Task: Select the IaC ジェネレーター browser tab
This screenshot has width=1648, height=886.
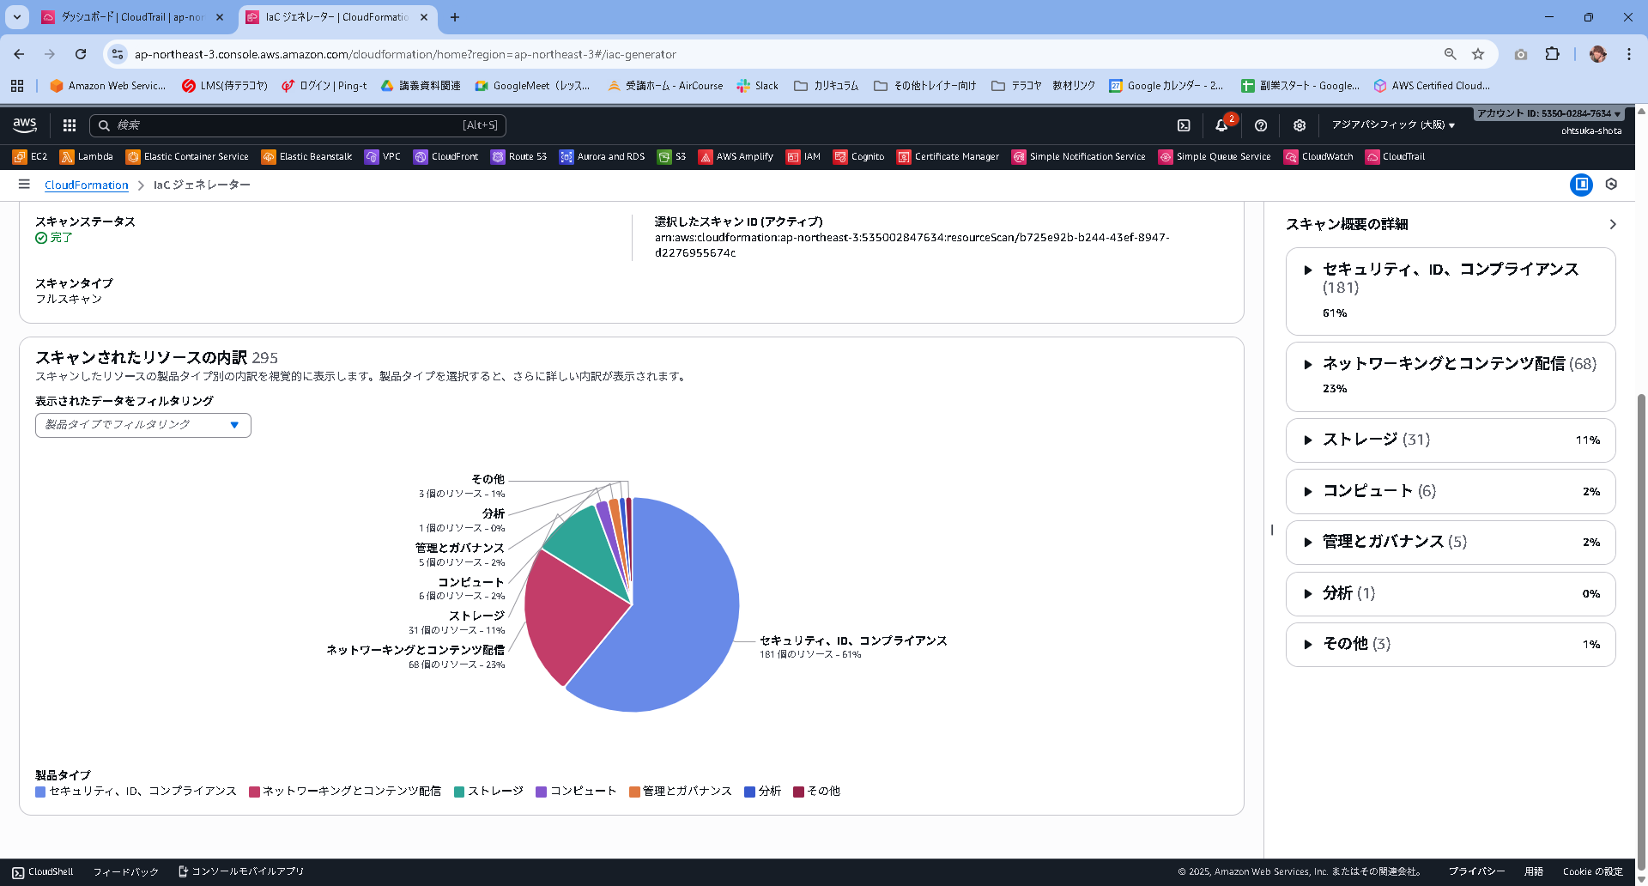Action: click(x=337, y=17)
